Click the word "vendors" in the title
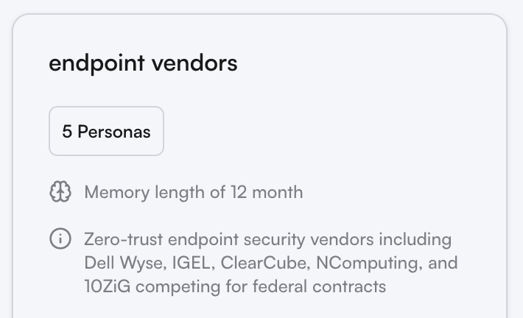Image resolution: width=523 pixels, height=318 pixels. [194, 63]
